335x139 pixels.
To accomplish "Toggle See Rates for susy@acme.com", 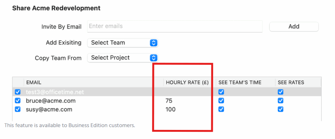I will click(280, 109).
